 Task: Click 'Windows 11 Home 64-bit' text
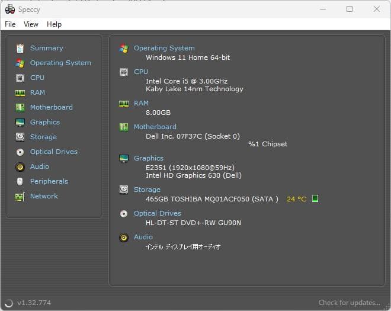188,57
